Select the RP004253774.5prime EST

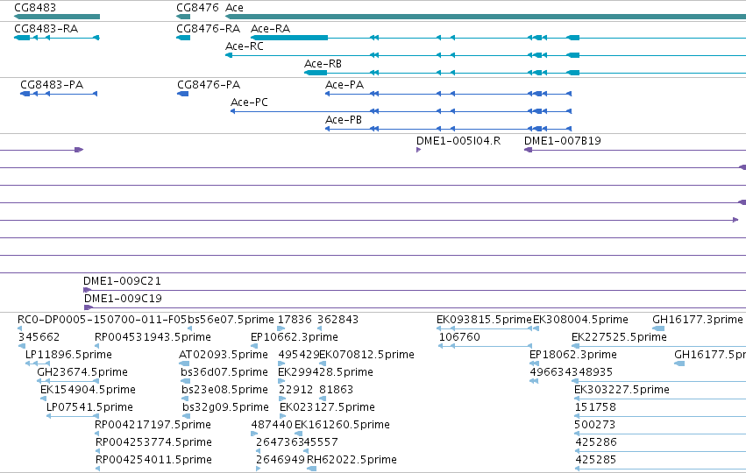pyautogui.click(x=97, y=451)
